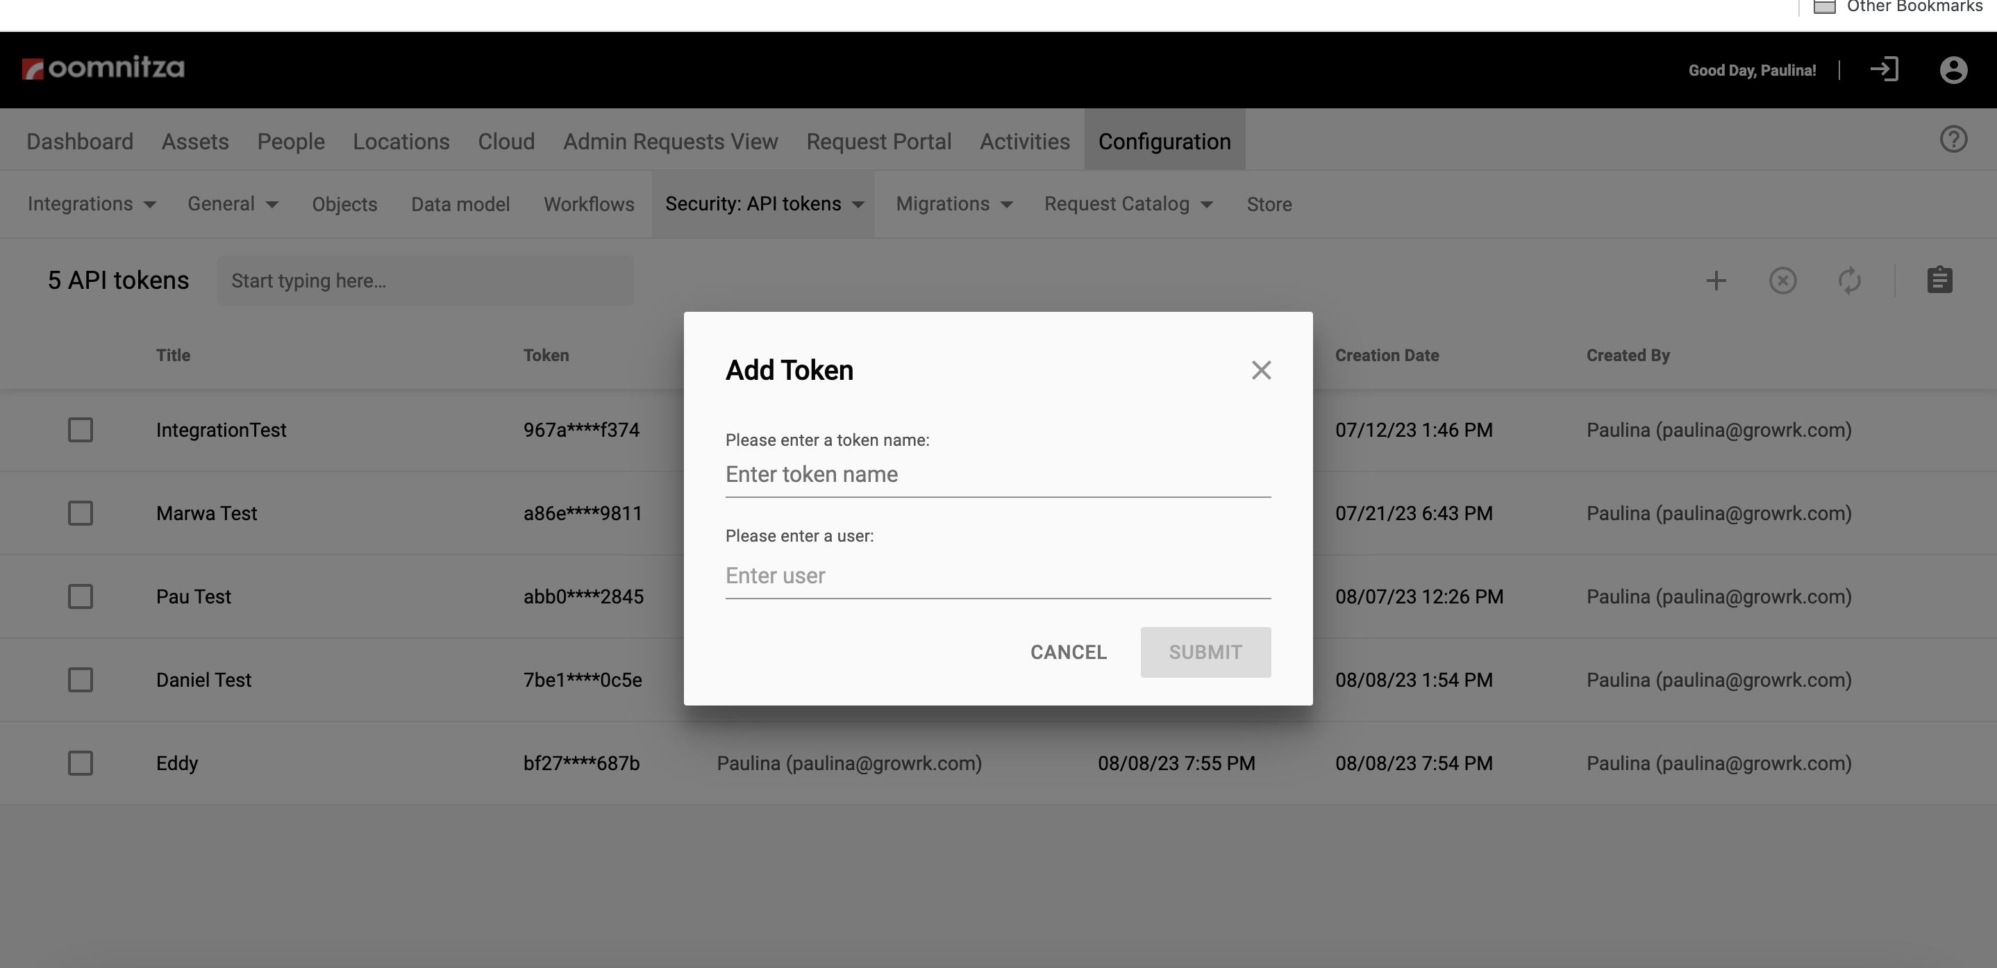Check the IntegrationTest token checkbox
The image size is (1997, 968).
pyautogui.click(x=80, y=430)
